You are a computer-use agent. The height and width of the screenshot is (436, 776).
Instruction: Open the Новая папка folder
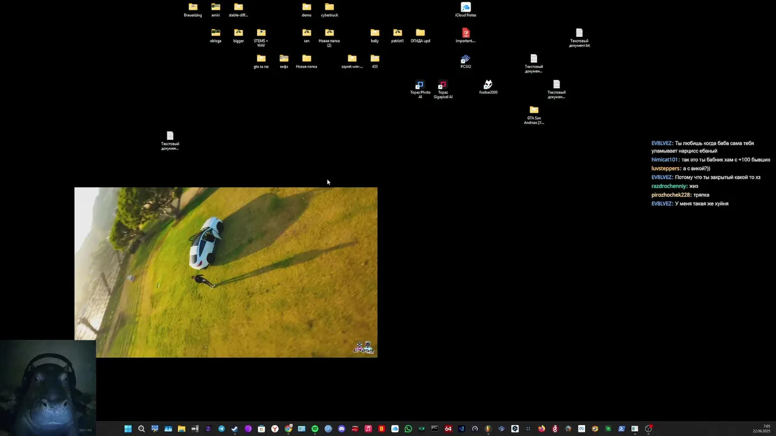307,61
